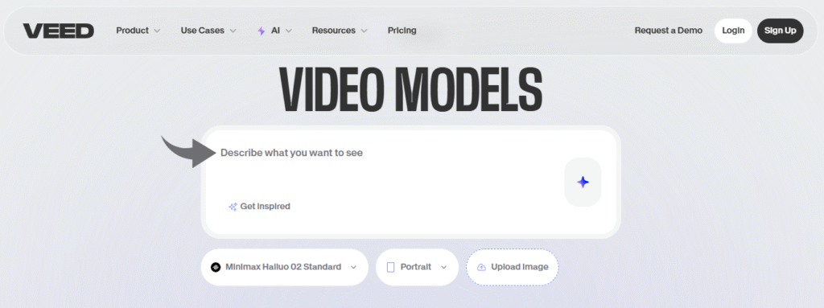Expand the model selector chevron

pos(353,267)
